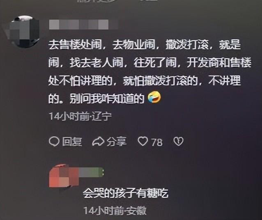
Task: Click the share arrow icon
Action: click(x=98, y=142)
